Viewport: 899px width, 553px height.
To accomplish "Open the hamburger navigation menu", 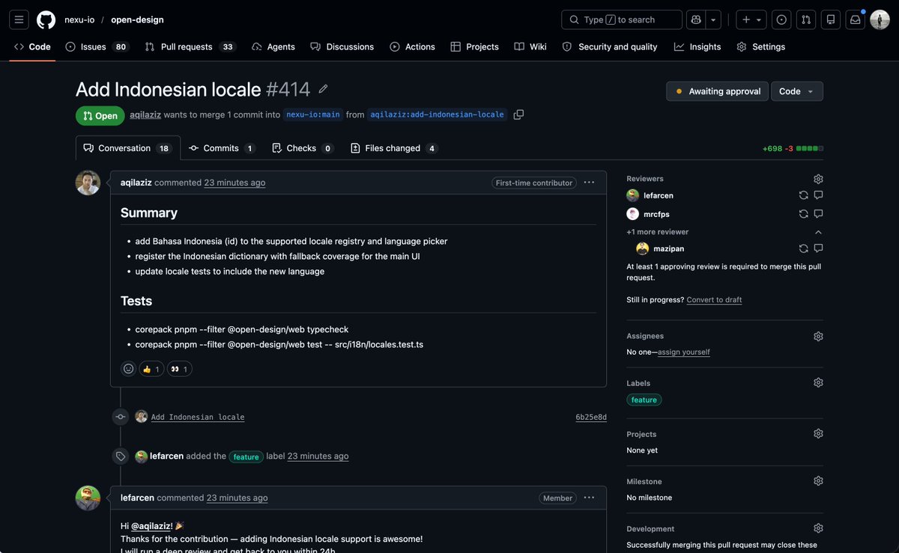I will [x=19, y=19].
